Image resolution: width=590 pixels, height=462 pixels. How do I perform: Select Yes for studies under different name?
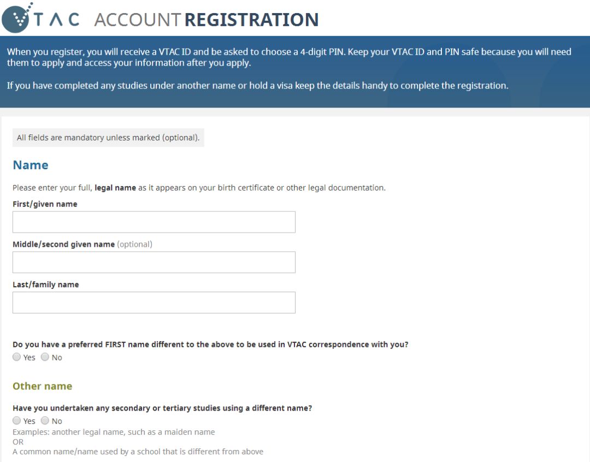17,420
